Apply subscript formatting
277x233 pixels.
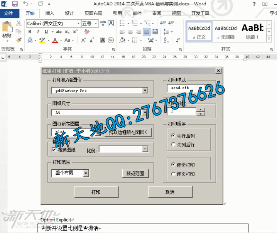(x=67, y=32)
